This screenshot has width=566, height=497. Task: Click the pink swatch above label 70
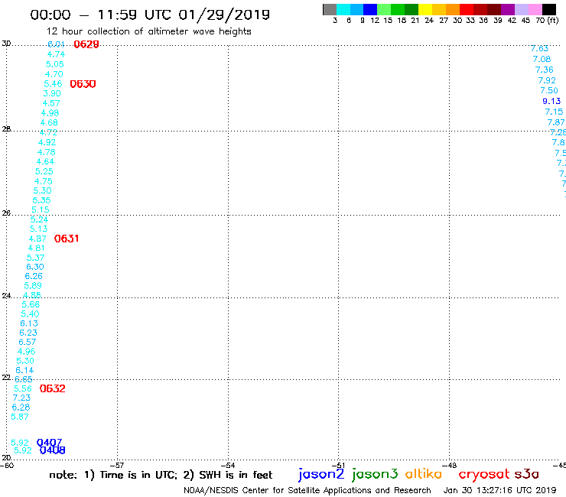click(x=535, y=9)
